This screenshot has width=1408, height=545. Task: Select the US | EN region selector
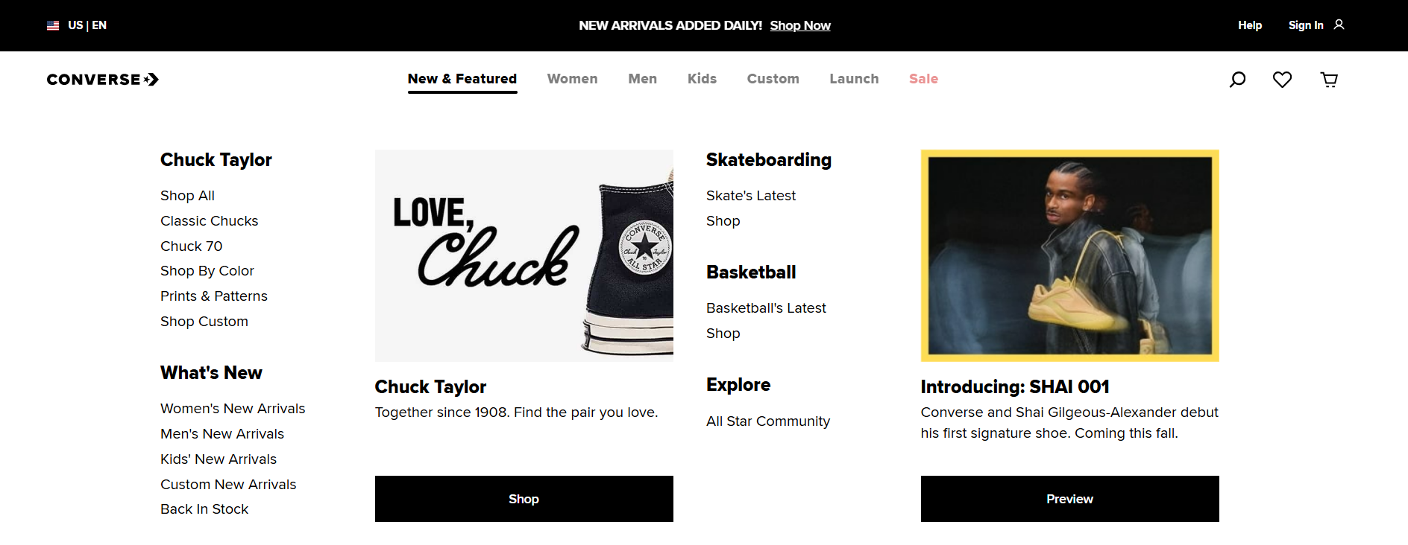click(77, 25)
